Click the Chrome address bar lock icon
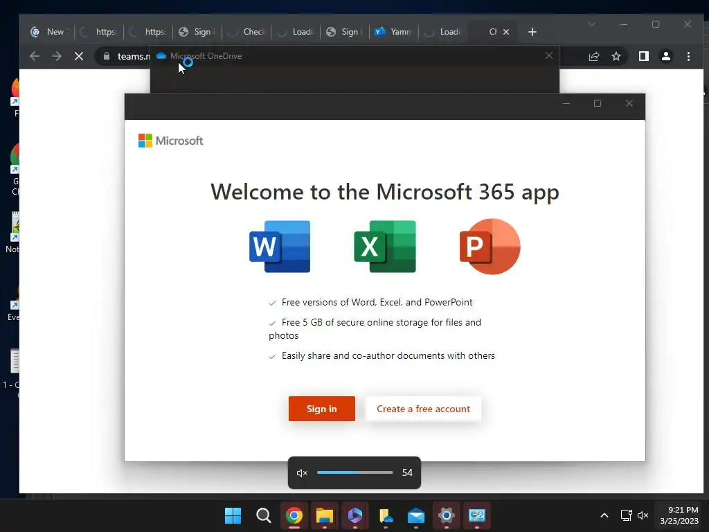Viewport: 709px width, 532px height. click(x=106, y=56)
